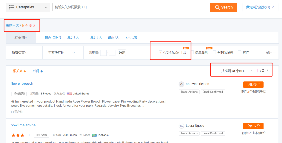Image resolution: width=282 pixels, height=143 pixels.
Task: Click Email Confirmed tag for Laura Ngoso
Action: (x=213, y=133)
